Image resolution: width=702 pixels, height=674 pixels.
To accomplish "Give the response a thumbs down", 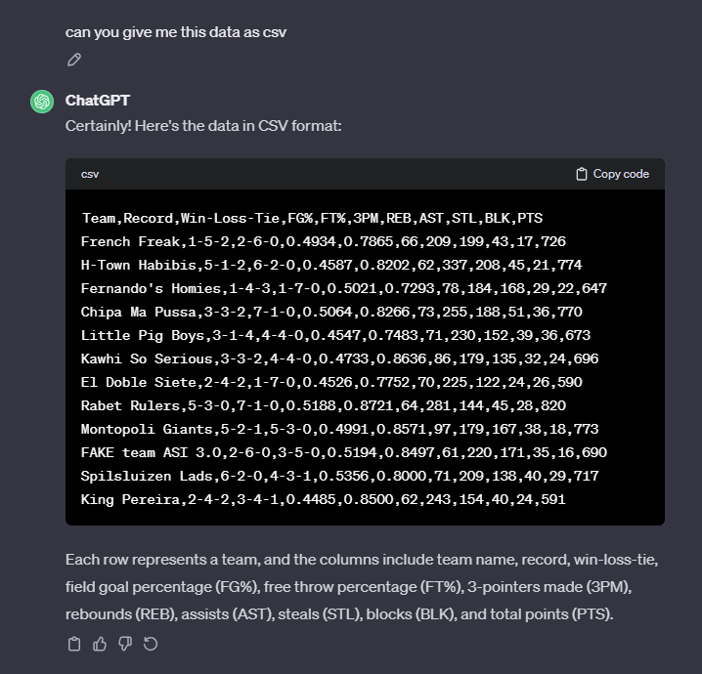I will (x=125, y=644).
